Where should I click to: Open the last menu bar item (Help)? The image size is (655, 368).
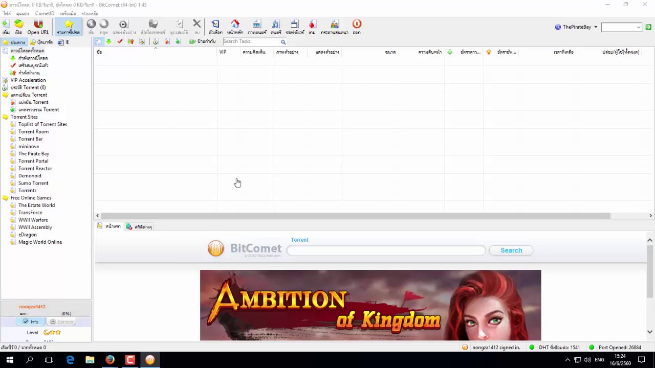[90, 13]
